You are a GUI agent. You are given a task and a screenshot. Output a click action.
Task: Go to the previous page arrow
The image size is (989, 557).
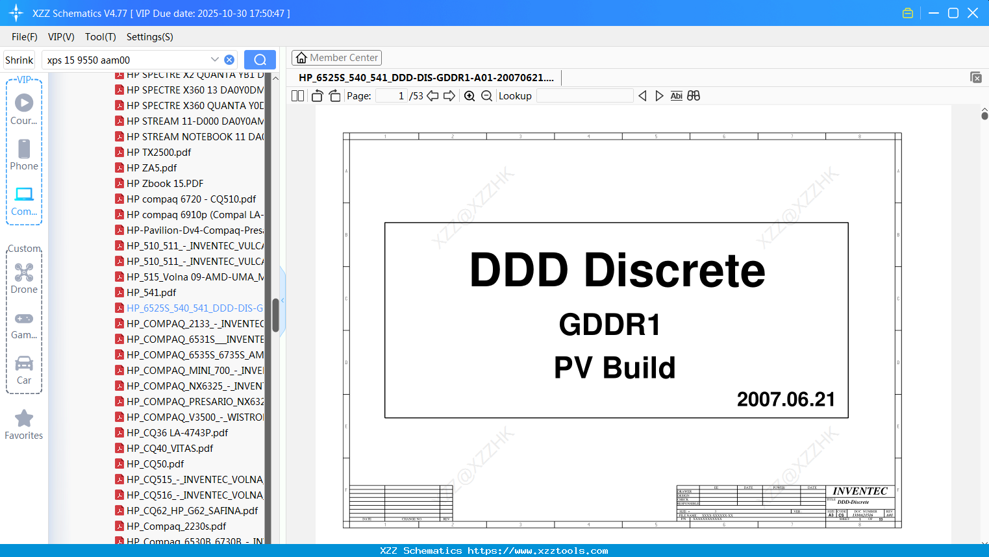(x=432, y=96)
